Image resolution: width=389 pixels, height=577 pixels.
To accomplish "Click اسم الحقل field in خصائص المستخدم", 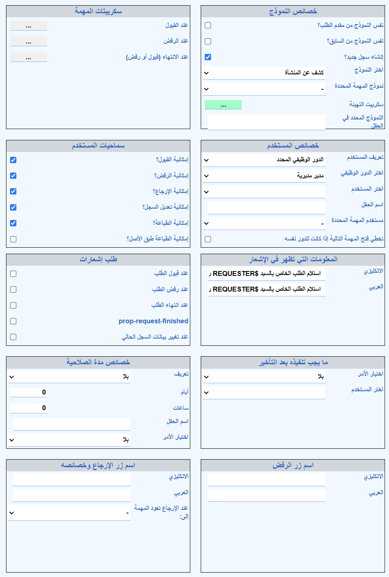I will [267, 207].
